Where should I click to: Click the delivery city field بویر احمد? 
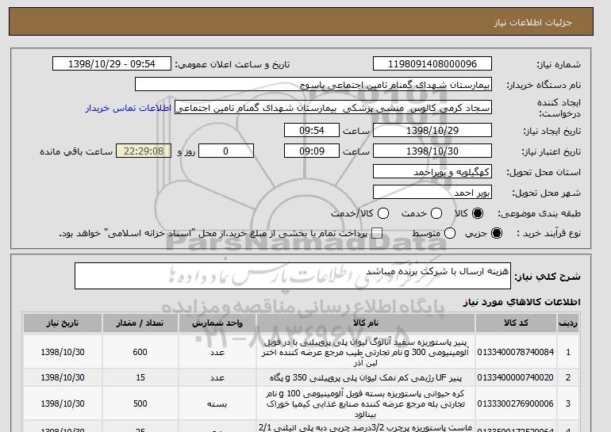tap(432, 192)
